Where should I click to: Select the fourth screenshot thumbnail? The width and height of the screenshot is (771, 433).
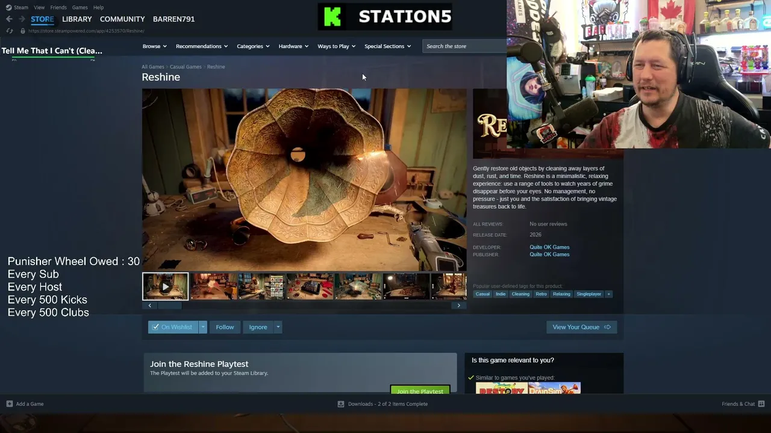point(310,286)
